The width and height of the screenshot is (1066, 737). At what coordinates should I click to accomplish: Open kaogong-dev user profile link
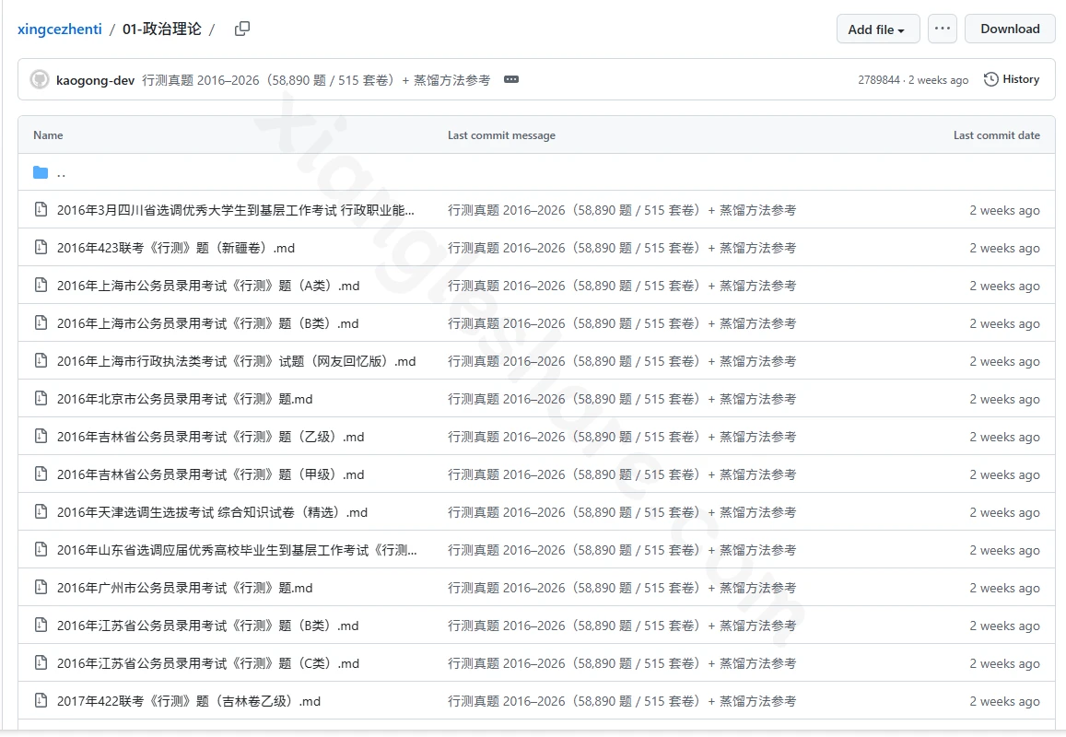click(x=95, y=80)
